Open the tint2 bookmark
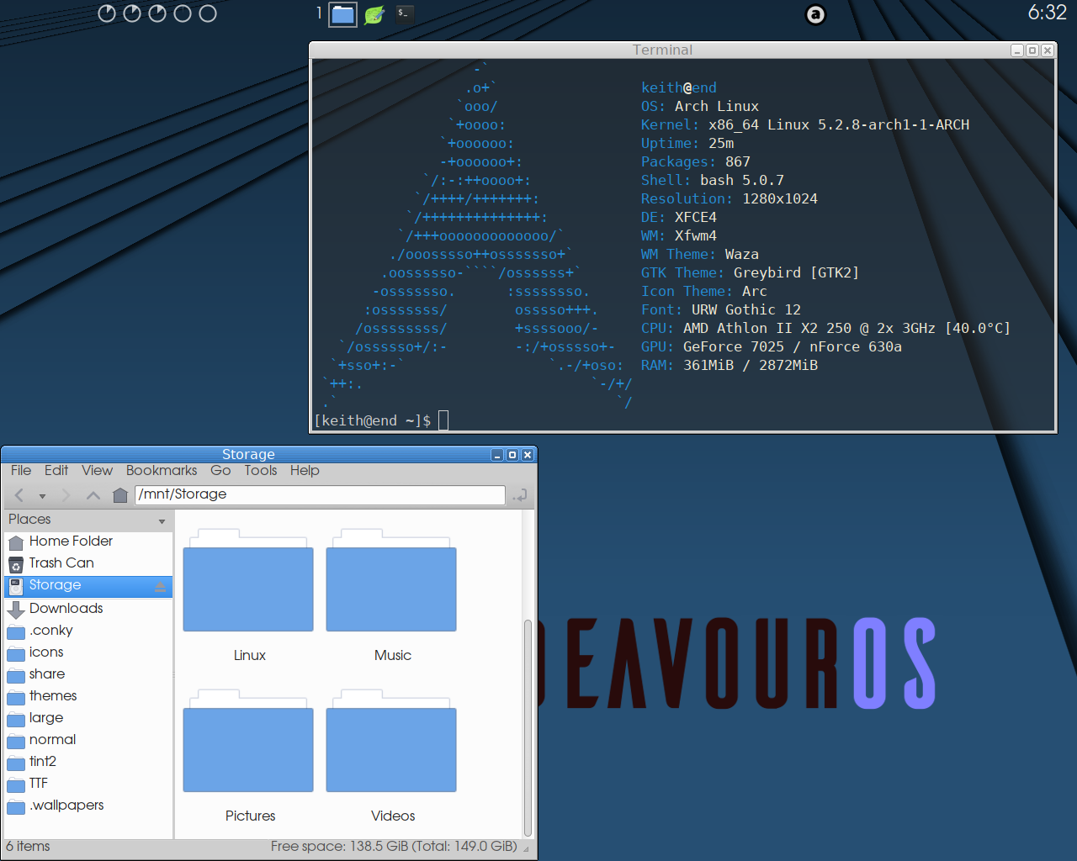1077x861 pixels. [x=88, y=762]
